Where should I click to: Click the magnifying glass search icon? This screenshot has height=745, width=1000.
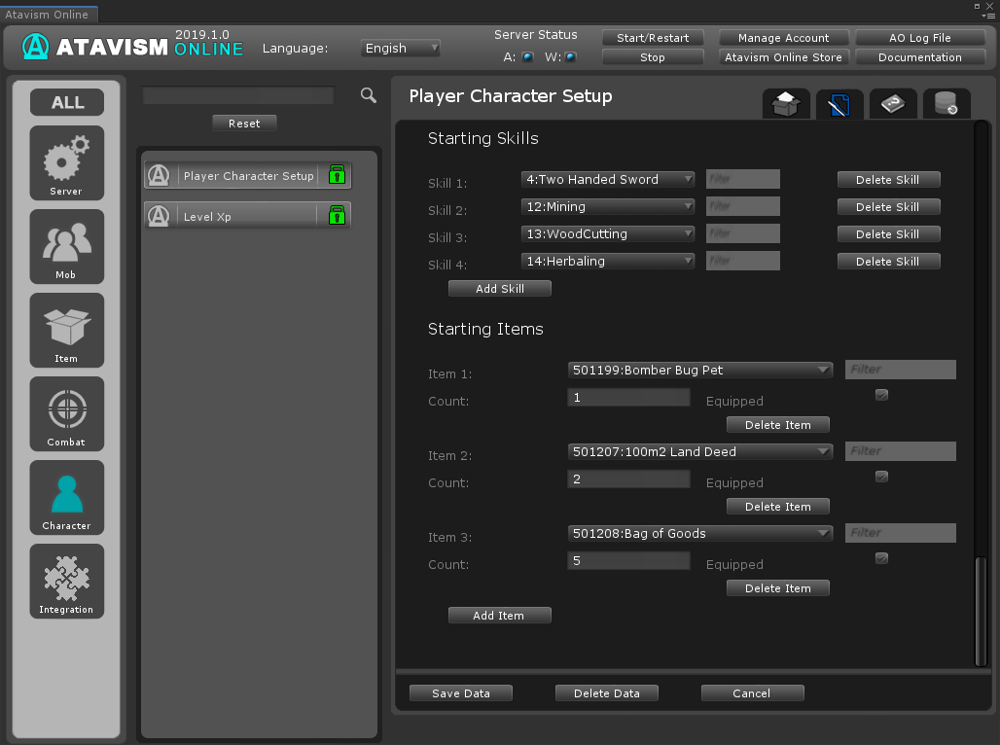[x=369, y=95]
